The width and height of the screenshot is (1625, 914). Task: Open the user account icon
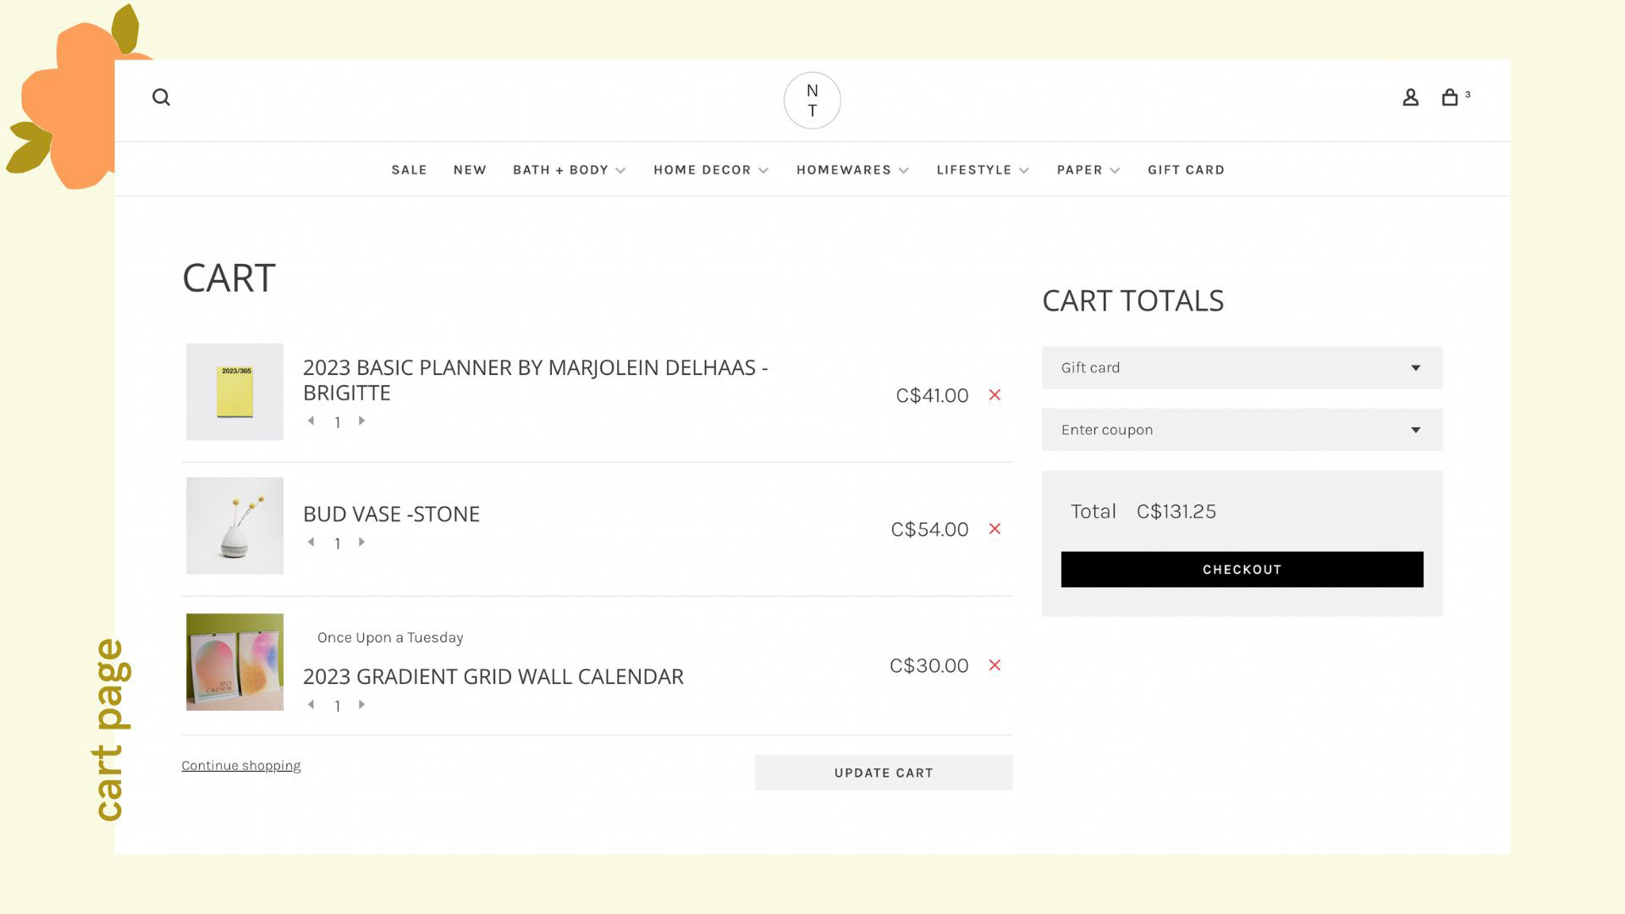1410,97
